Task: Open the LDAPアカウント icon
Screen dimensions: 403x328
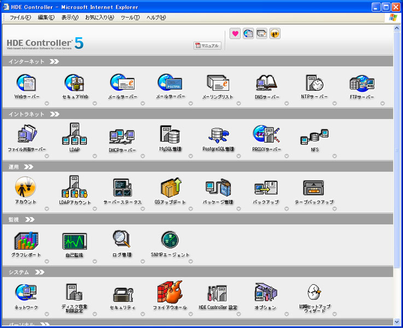Action: click(74, 187)
